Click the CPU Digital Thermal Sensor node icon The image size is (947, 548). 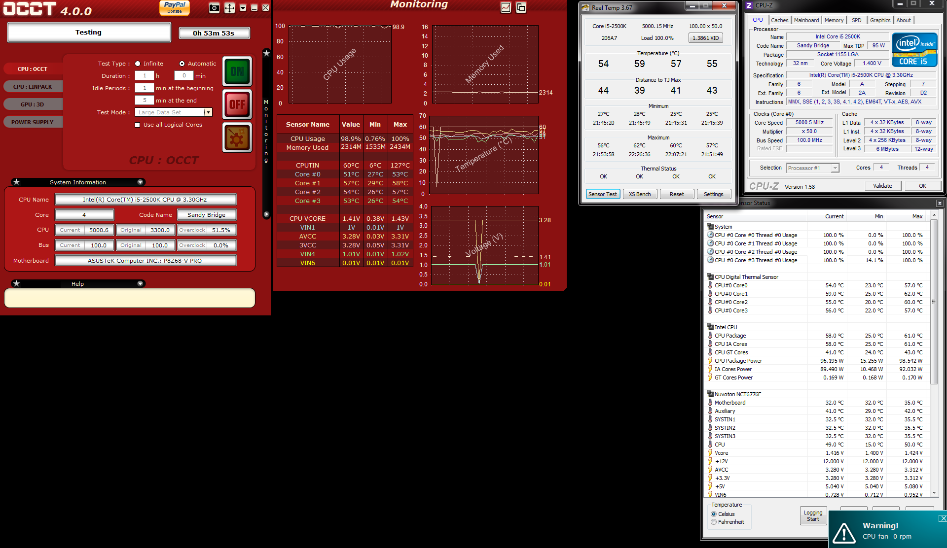pyautogui.click(x=710, y=277)
